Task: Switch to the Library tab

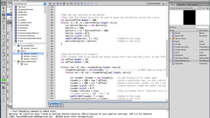Action: pyautogui.click(x=173, y=5)
